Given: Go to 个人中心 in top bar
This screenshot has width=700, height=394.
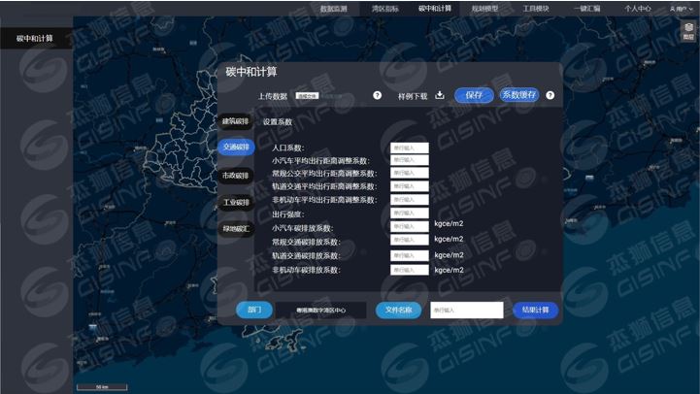Looking at the screenshot, I should [638, 9].
